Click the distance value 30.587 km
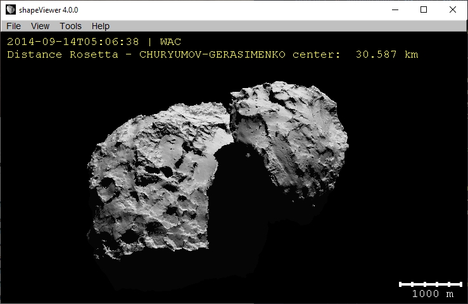Screen dimensions: 468x304 pyautogui.click(x=387, y=54)
